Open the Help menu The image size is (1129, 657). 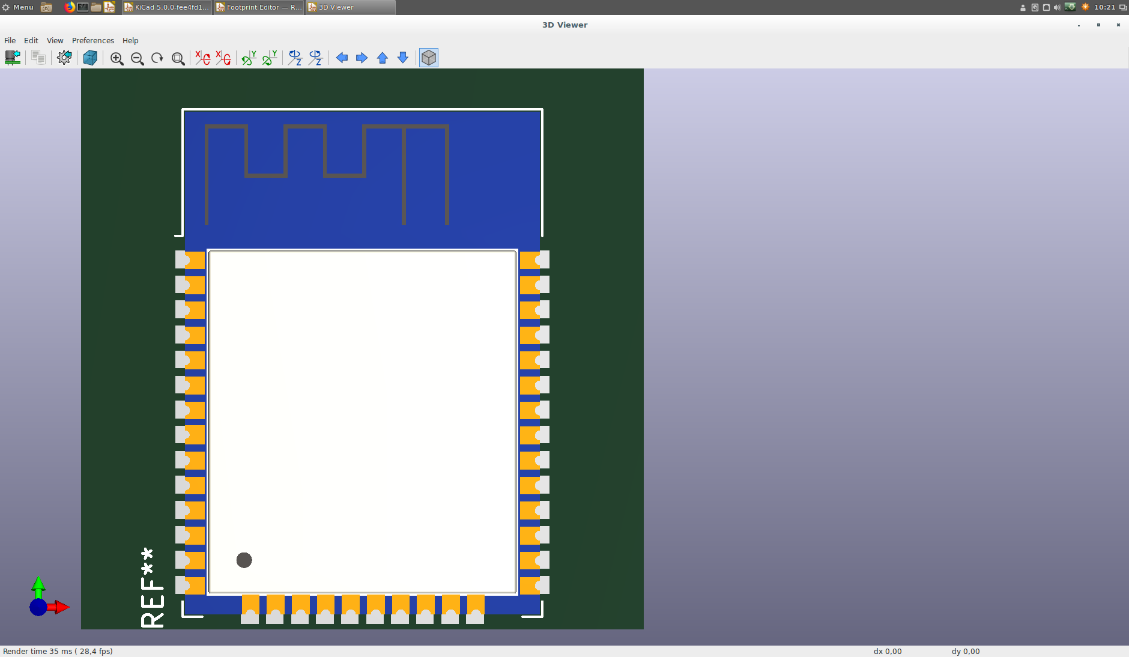tap(130, 40)
